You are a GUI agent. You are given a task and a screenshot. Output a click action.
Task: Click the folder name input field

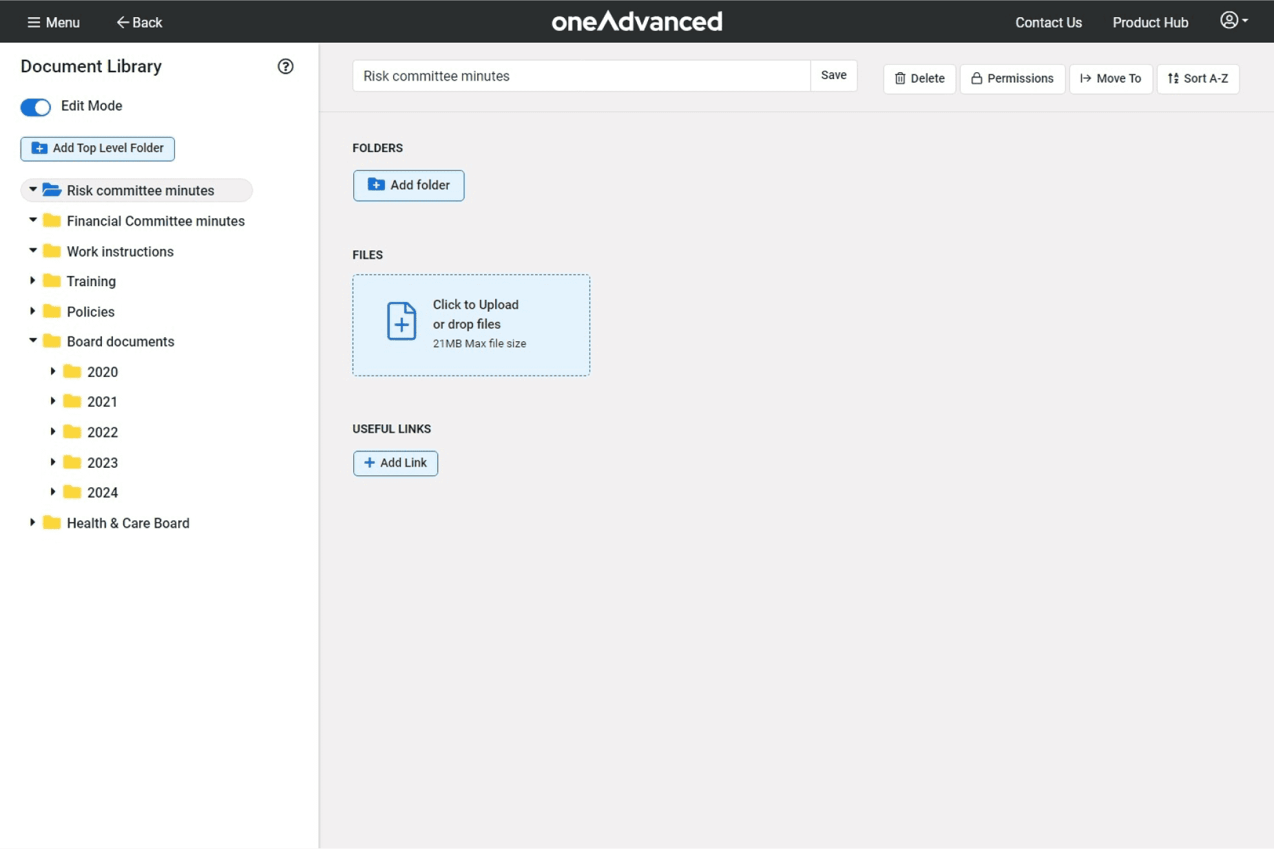point(581,76)
